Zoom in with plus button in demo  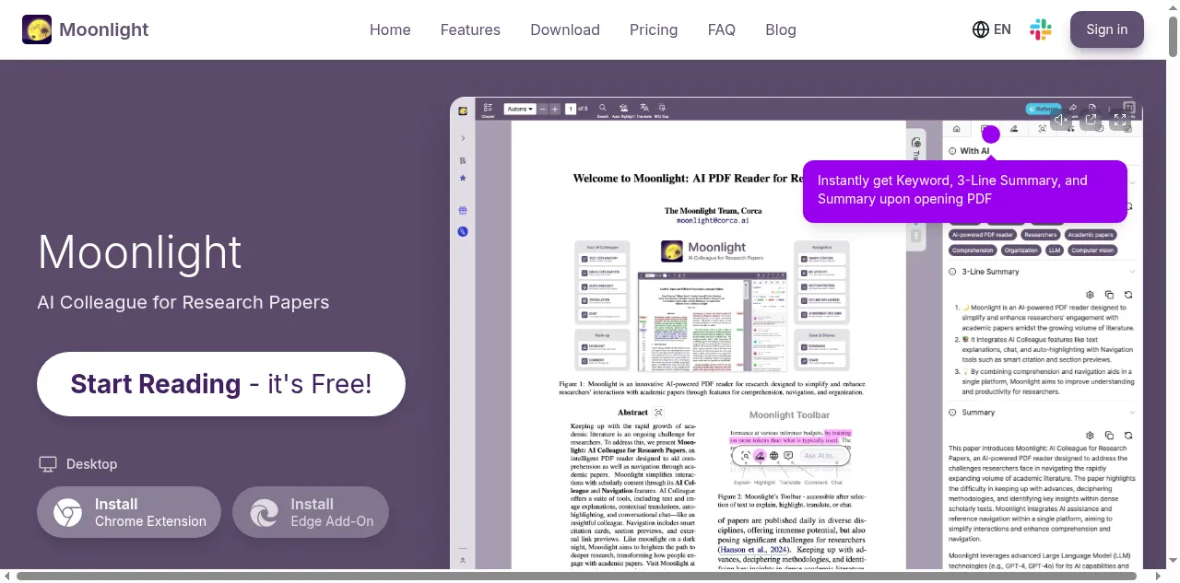pos(555,109)
